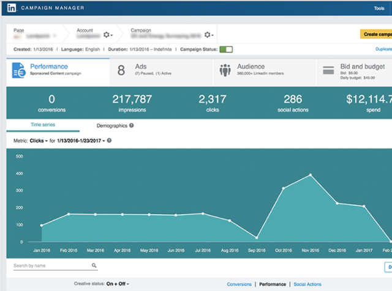
Task: Switch to the Time series tab
Action: click(x=43, y=125)
